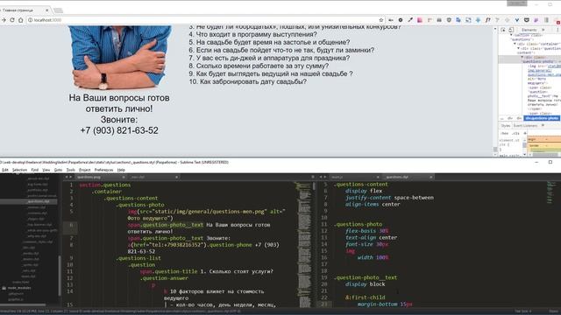Go to the browser home page

pyautogui.click(x=21, y=20)
